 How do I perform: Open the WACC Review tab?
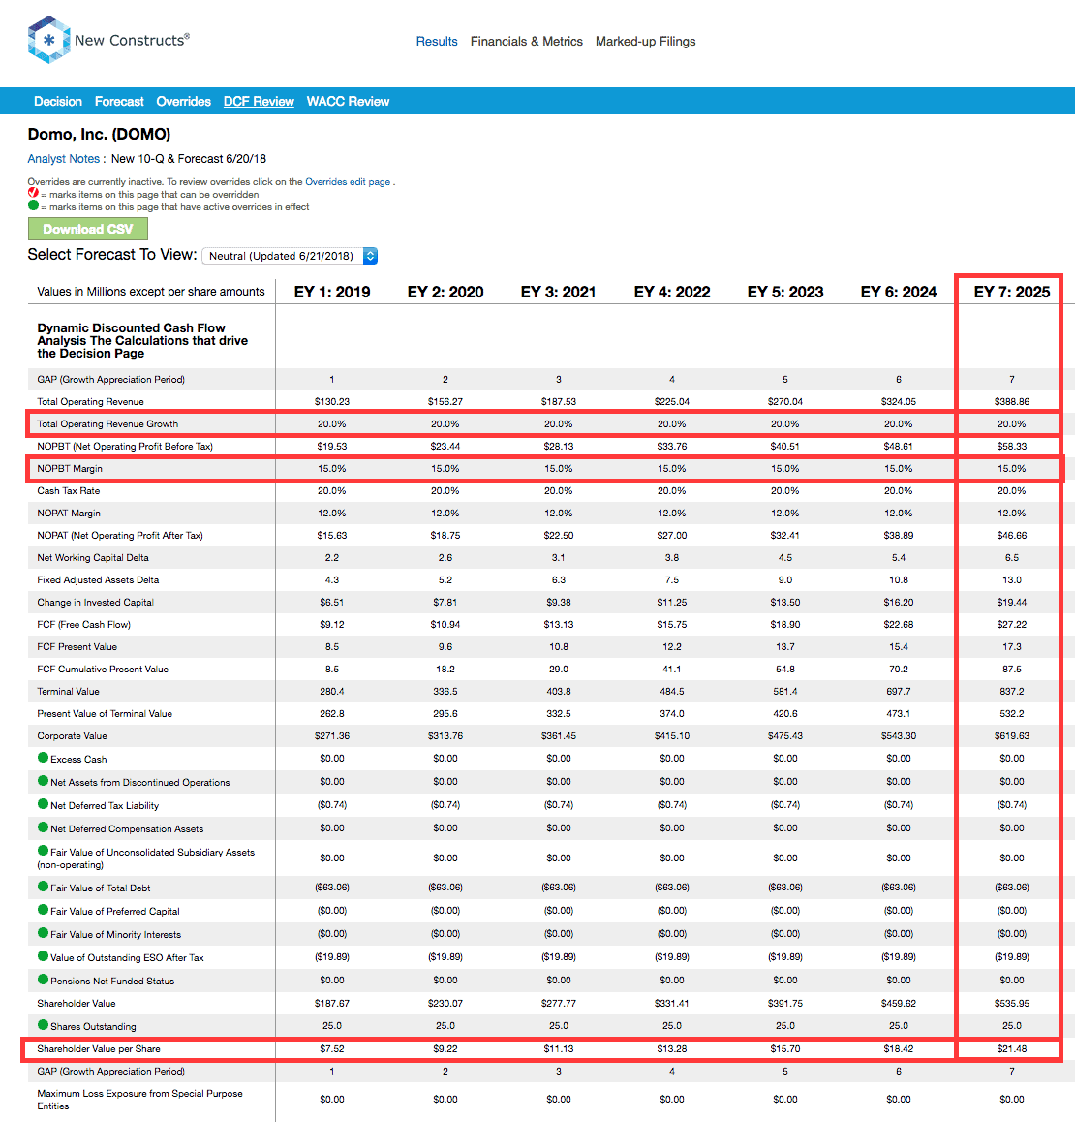[349, 102]
